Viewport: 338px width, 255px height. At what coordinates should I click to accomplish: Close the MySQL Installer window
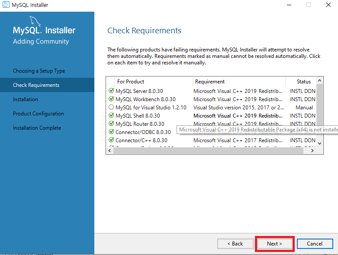click(x=328, y=5)
